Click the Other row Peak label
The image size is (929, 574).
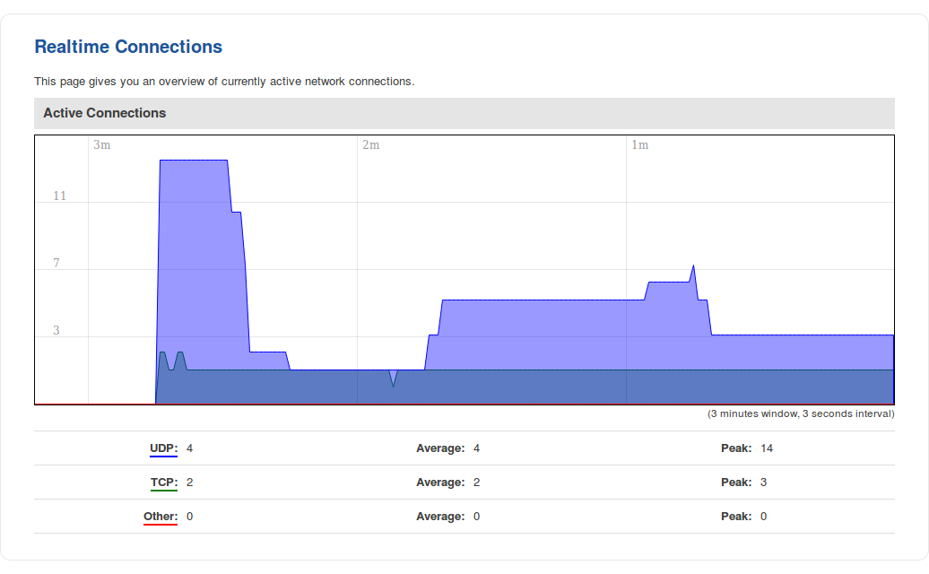click(736, 516)
